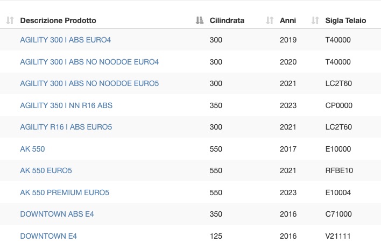Select year 2017 in AK 550 row
The height and width of the screenshot is (250, 381).
tap(288, 149)
